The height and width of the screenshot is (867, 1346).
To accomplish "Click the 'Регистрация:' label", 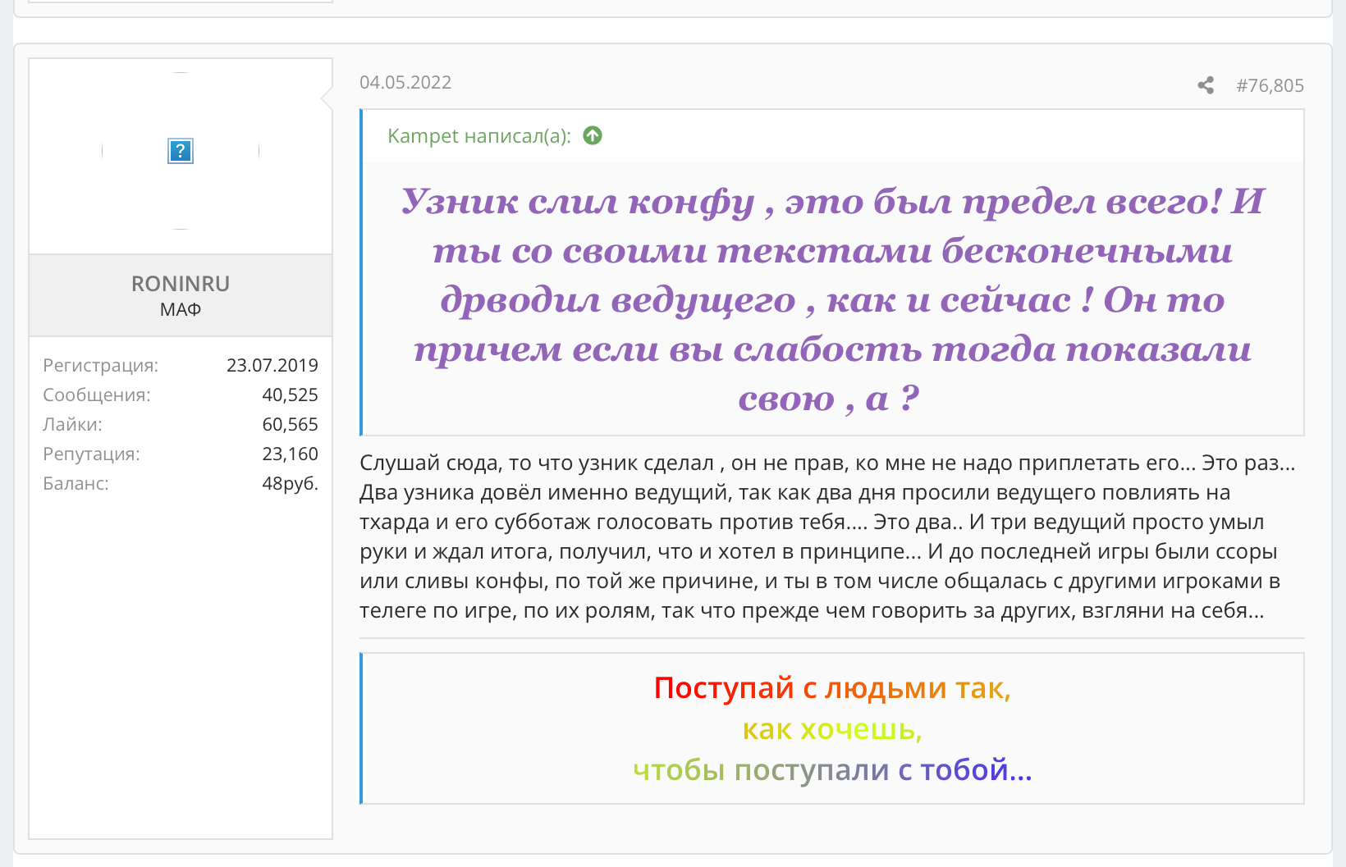I will point(101,366).
